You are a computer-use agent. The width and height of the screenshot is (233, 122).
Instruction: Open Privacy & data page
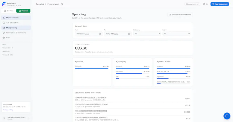coord(8,55)
